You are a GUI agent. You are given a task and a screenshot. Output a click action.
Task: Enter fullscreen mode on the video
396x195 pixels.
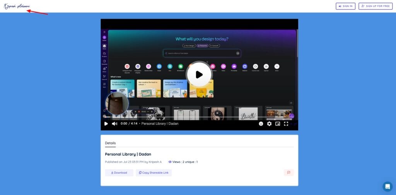pos(286,124)
